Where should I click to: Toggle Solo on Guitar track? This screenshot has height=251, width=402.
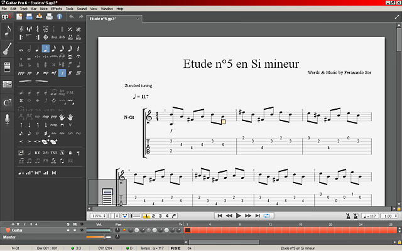point(68,230)
